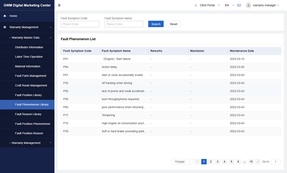This screenshot has width=287, height=173.
Task: Click the Home house icon
Action: pos(5,16)
